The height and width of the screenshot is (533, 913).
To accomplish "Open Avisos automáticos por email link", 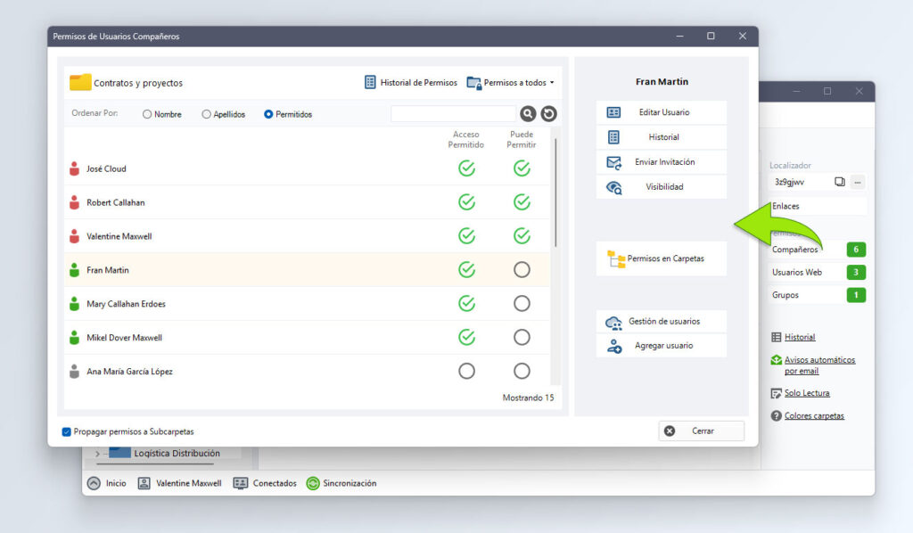I will point(819,365).
